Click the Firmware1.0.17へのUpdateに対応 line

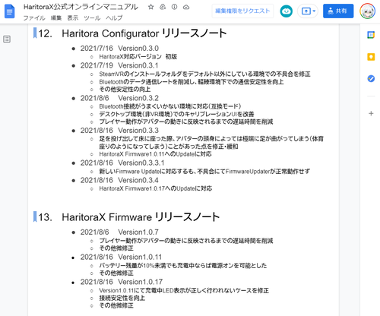click(x=155, y=188)
